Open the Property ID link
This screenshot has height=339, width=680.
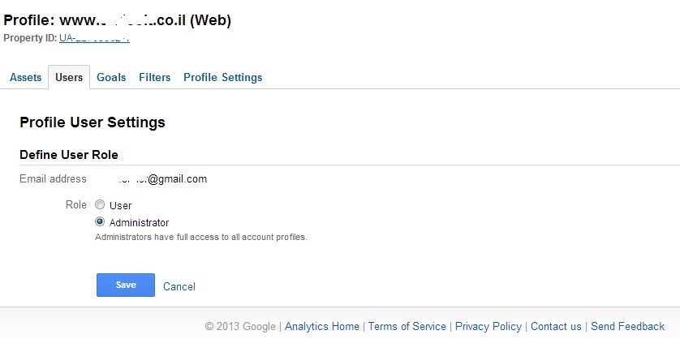tap(94, 38)
